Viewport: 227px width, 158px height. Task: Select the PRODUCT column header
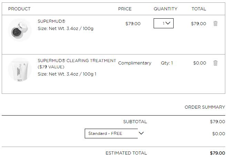pos(19,9)
